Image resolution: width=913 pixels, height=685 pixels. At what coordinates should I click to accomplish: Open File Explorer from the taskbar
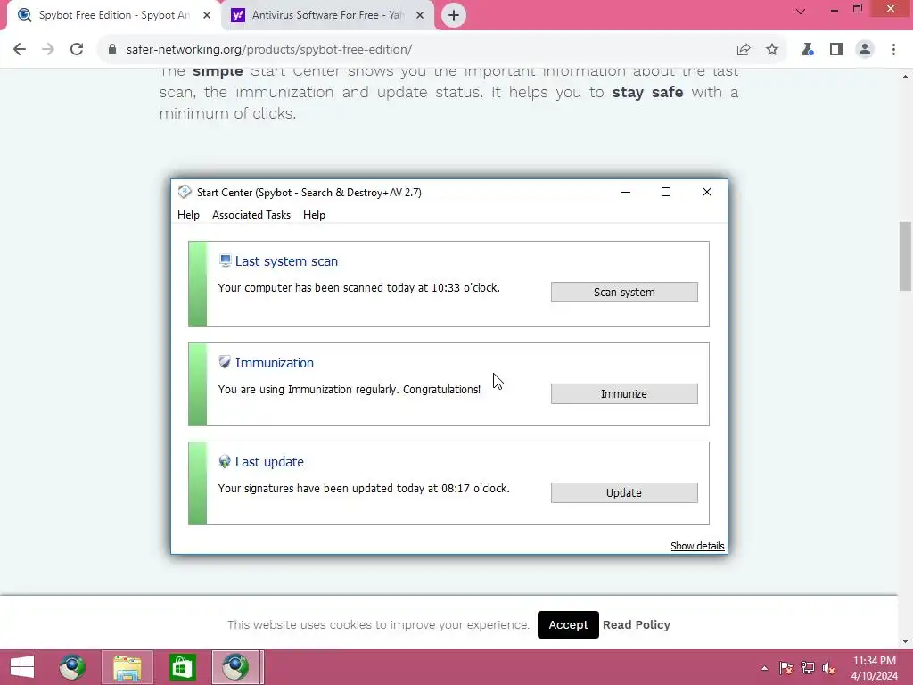pos(127,667)
